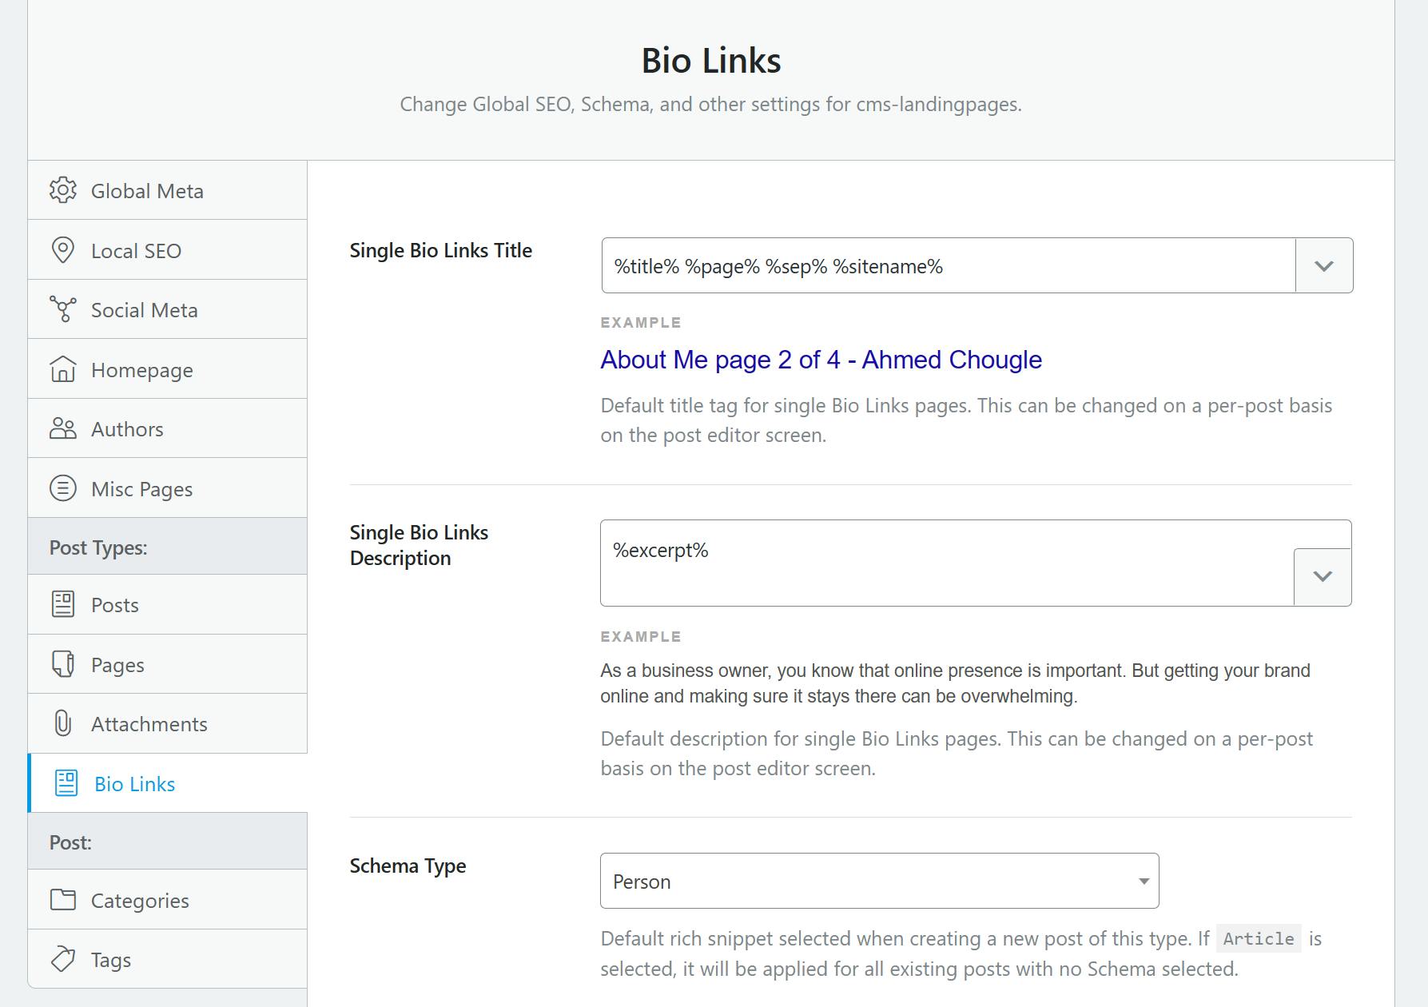Click into Single Bio Links Title field

coord(949,265)
